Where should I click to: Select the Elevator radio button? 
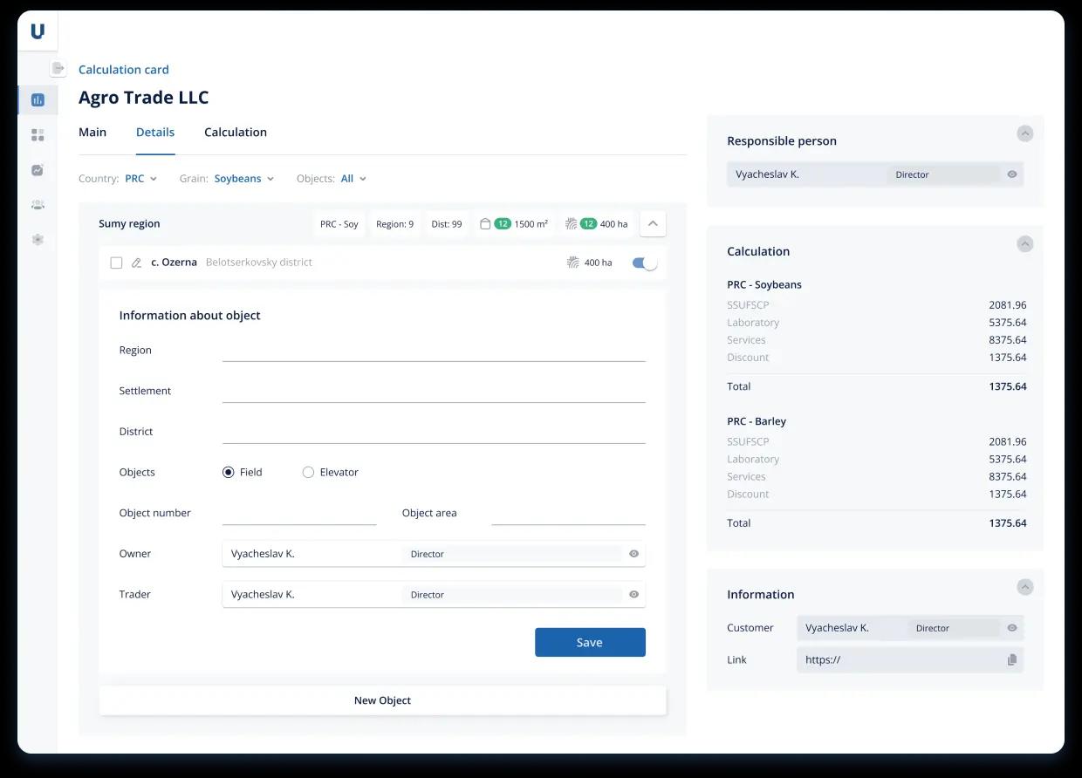tap(308, 472)
